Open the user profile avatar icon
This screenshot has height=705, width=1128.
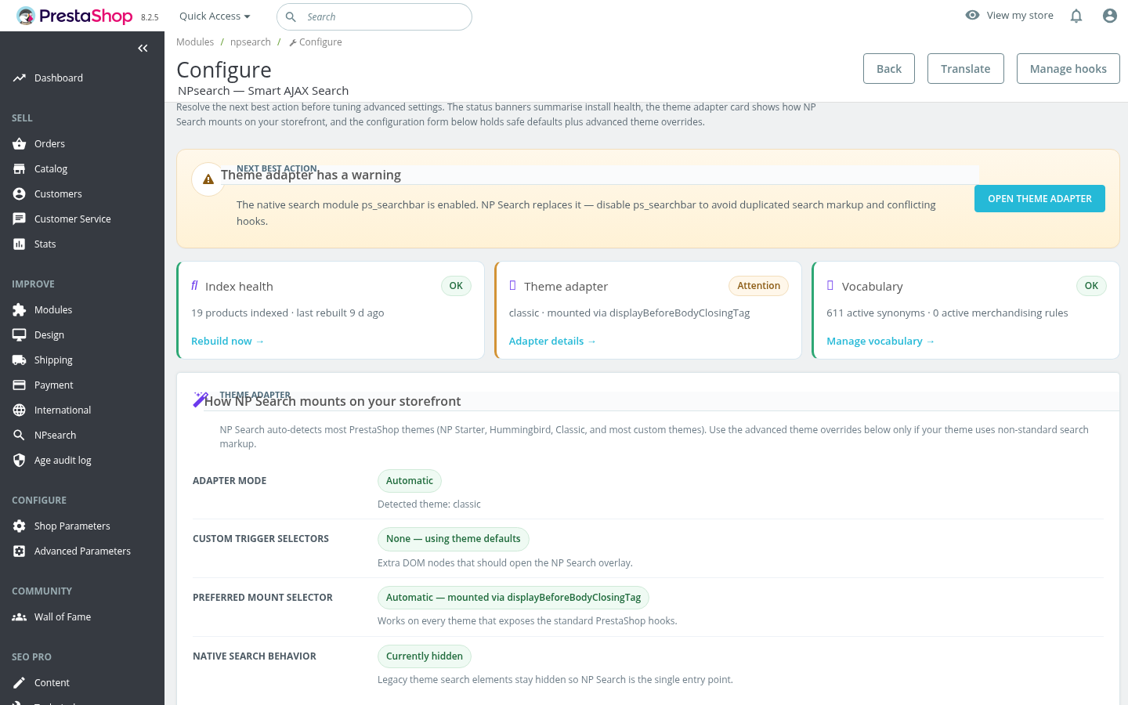[x=1110, y=16]
